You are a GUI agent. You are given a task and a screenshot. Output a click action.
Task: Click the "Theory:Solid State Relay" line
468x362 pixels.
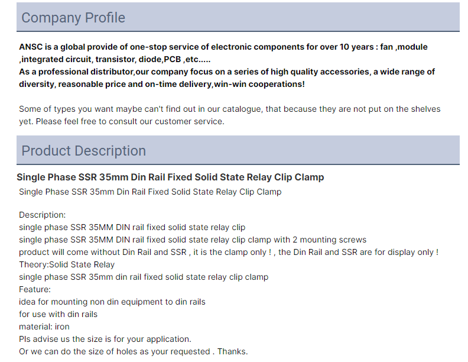pos(67,264)
